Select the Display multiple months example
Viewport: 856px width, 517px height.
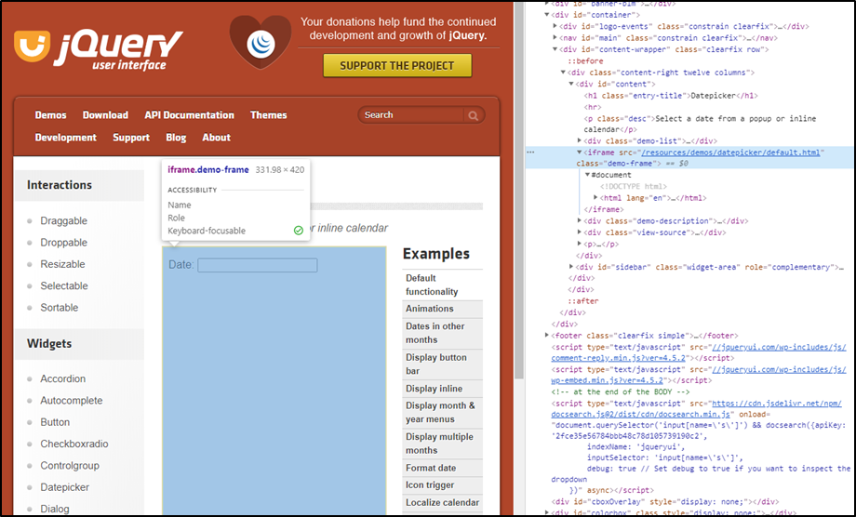(442, 444)
